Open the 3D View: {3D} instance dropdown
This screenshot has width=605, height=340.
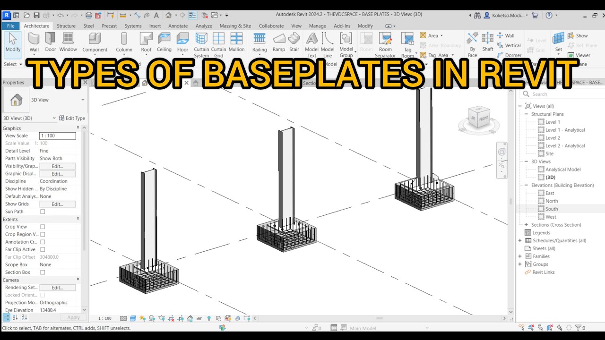[x=54, y=118]
